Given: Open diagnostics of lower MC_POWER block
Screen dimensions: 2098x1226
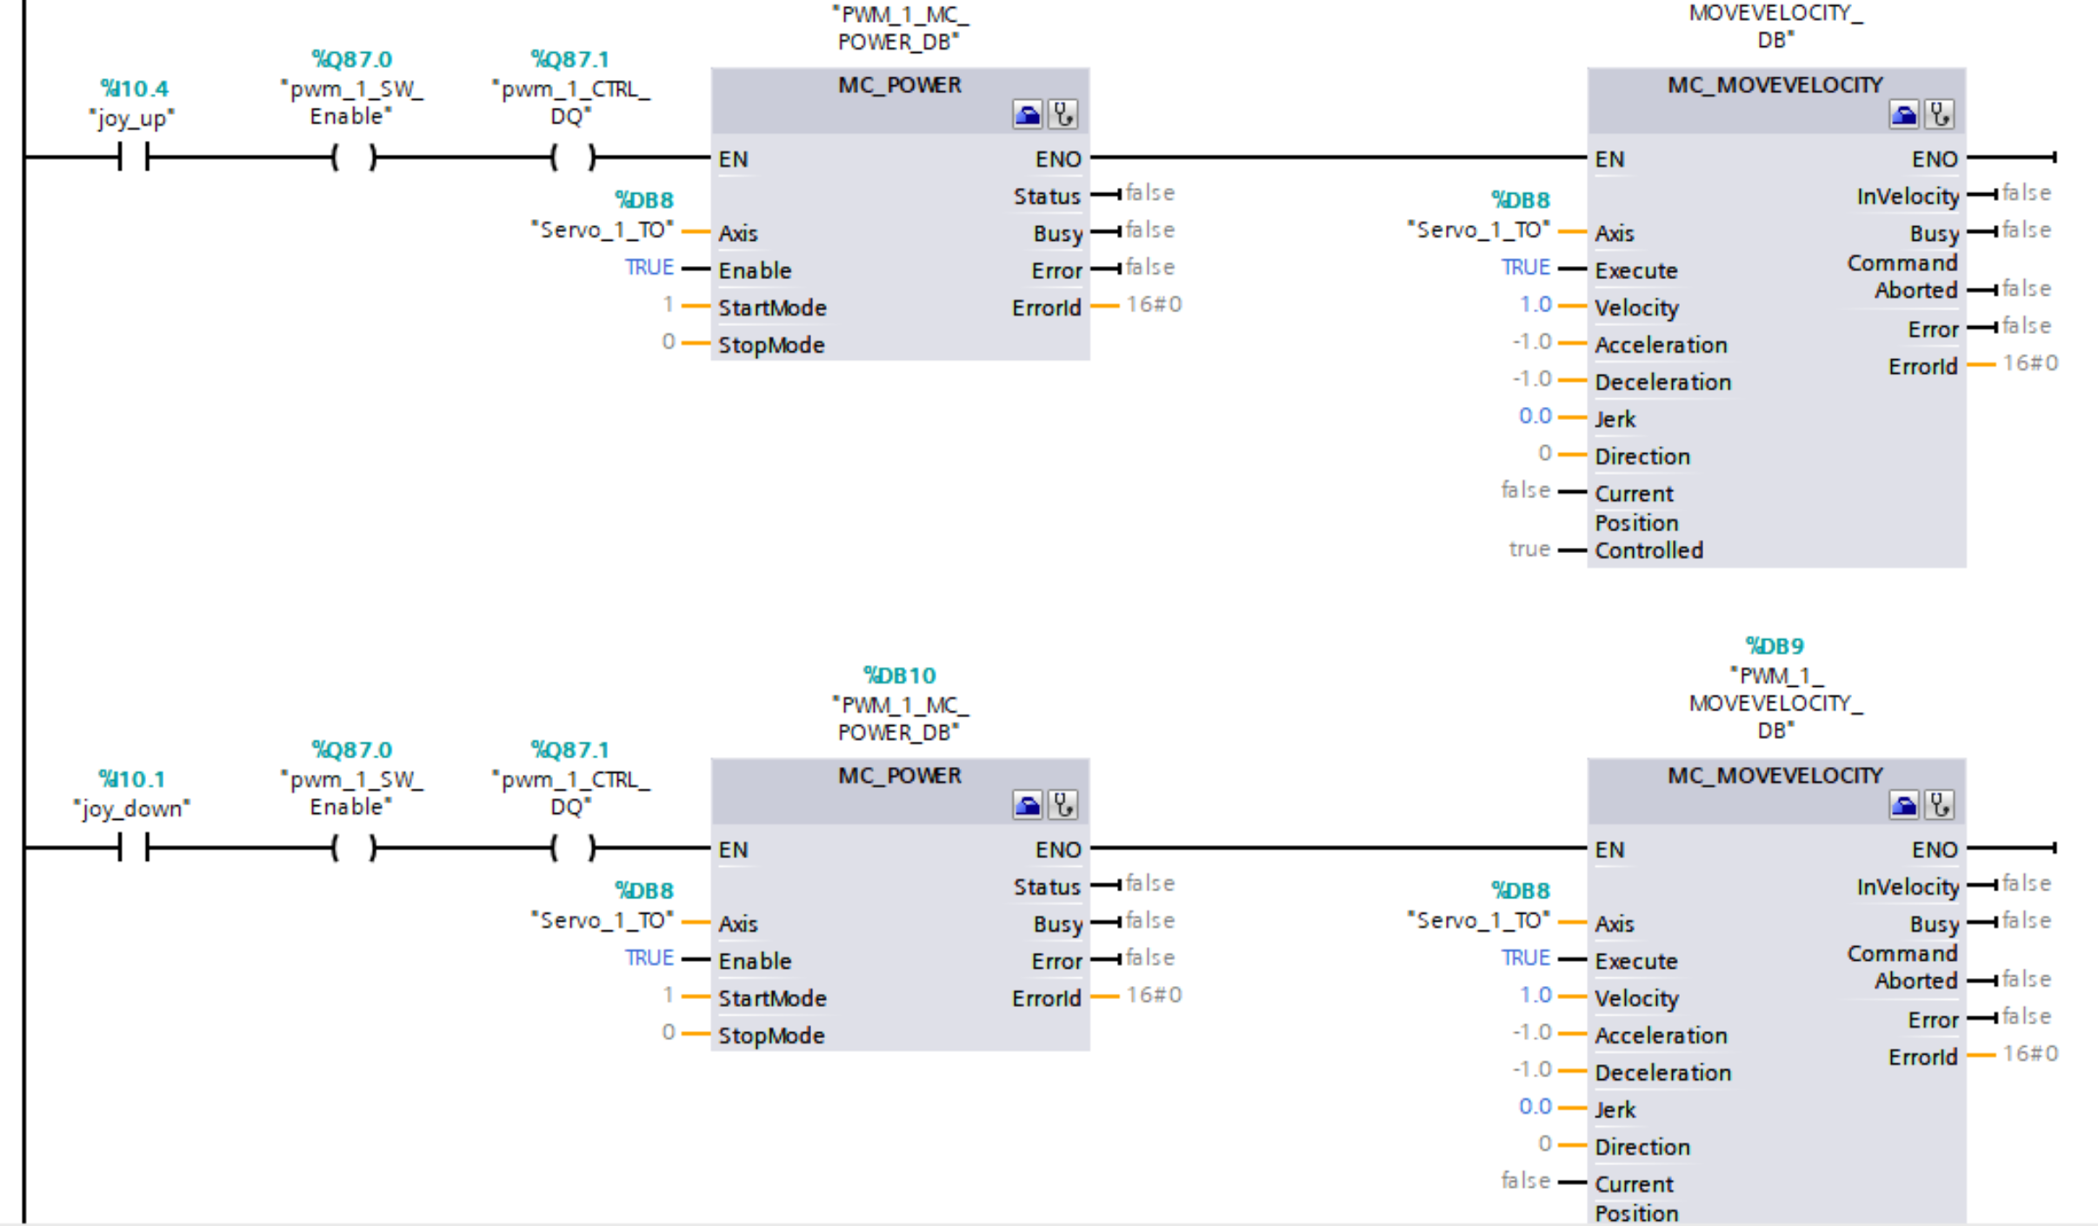Looking at the screenshot, I should pos(1063,805).
